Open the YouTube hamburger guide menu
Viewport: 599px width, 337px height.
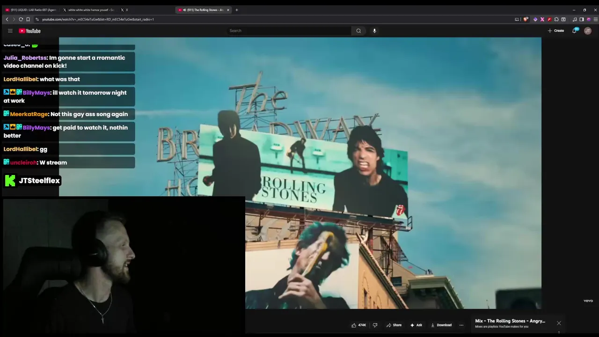pyautogui.click(x=10, y=31)
